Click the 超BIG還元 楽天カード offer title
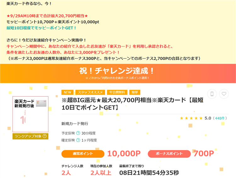This screenshot has width=236, height=178. point(132,104)
